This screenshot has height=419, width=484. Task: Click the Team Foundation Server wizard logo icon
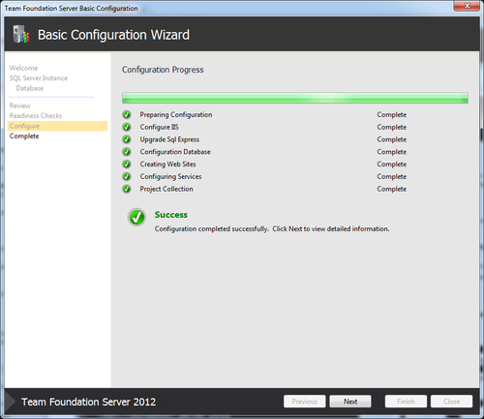(21, 34)
